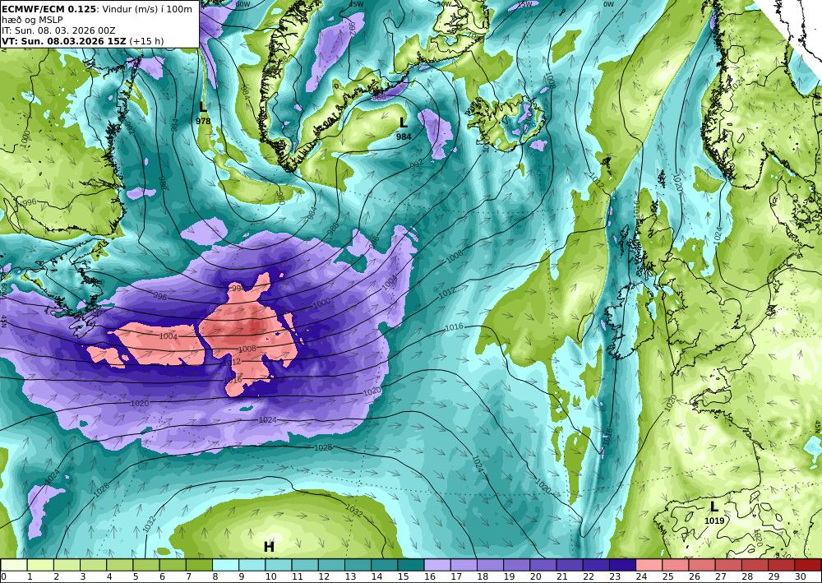Click the '0W' longitude label at top
Screen dimensions: 822x583
click(x=608, y=4)
